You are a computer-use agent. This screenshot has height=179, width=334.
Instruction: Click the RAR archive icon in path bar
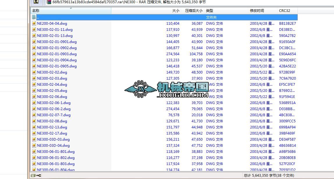coord(49,2)
